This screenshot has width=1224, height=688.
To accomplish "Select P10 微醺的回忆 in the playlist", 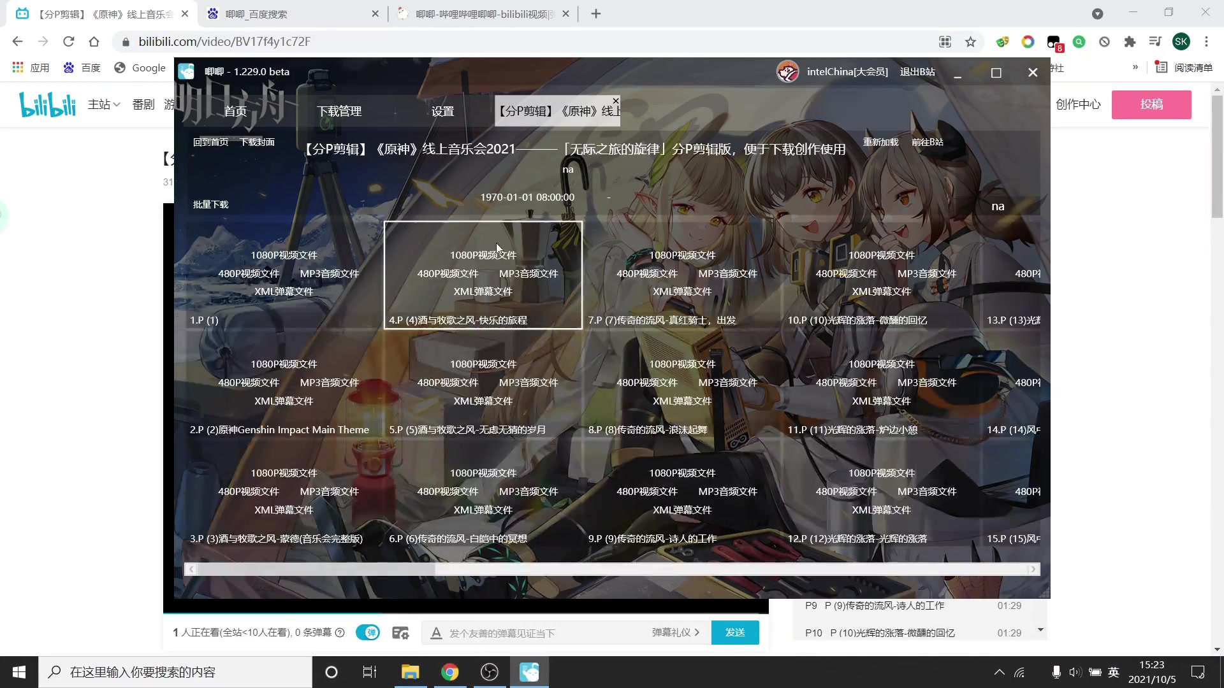I will tap(912, 633).
